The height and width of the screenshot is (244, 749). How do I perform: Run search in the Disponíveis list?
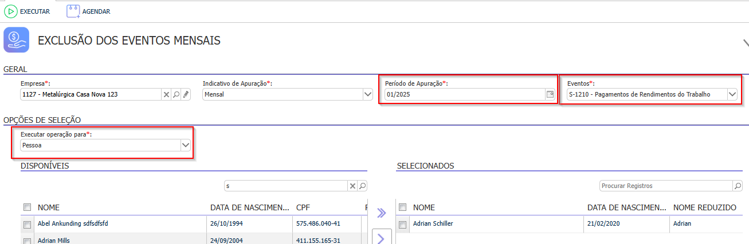[x=362, y=186]
